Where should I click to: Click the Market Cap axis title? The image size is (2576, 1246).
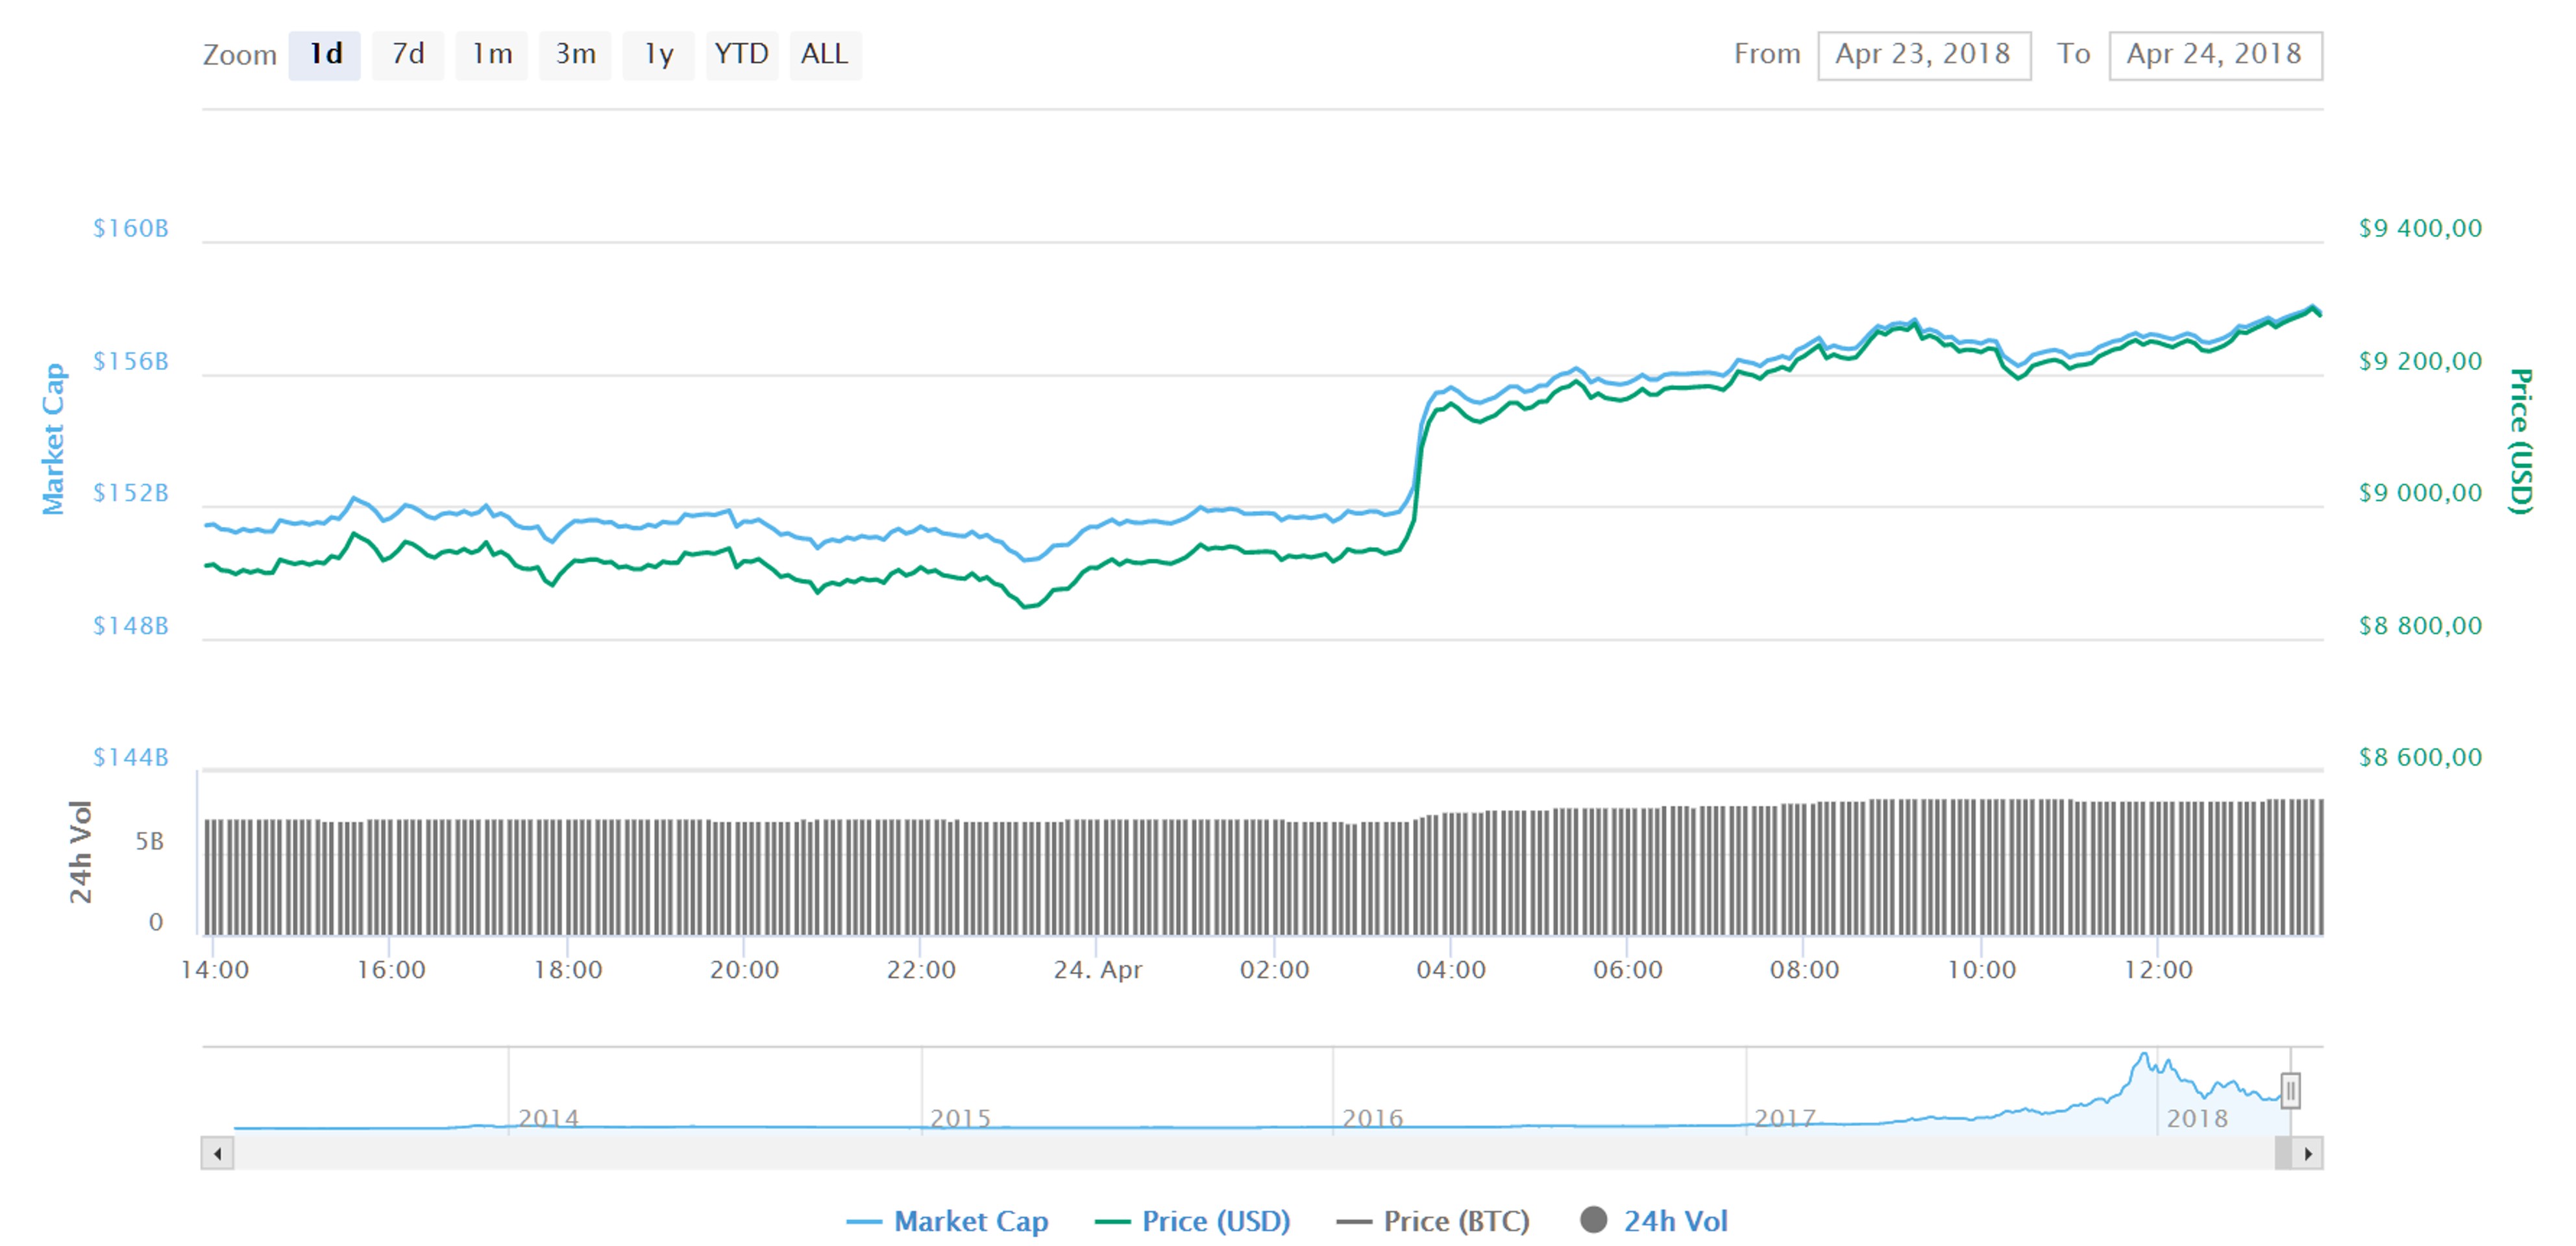[53, 439]
